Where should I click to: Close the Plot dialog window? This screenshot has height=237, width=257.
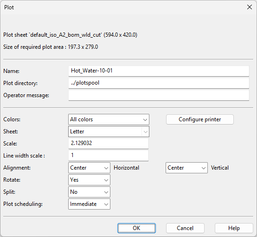point(249,7)
